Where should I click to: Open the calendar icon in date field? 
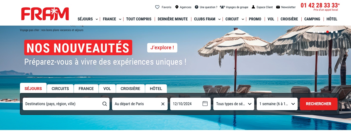click(x=205, y=104)
